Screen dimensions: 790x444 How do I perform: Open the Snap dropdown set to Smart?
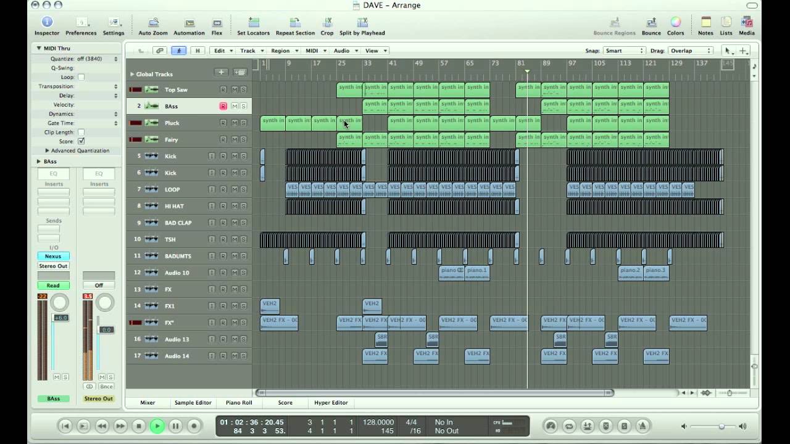[x=624, y=51]
